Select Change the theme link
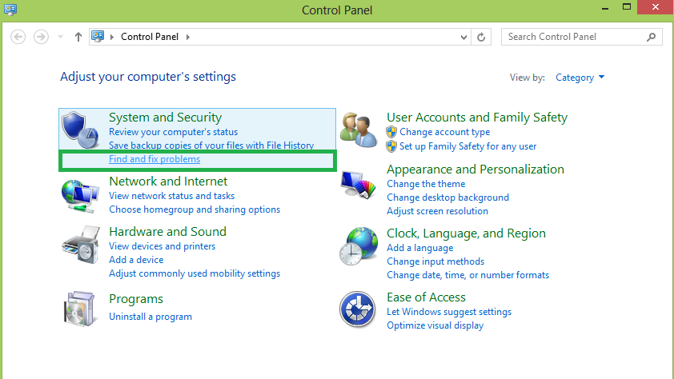The image size is (674, 379). point(426,184)
